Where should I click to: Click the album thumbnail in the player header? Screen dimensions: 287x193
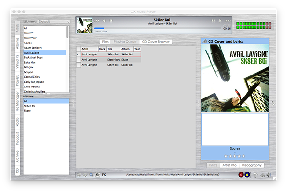pos(84,25)
